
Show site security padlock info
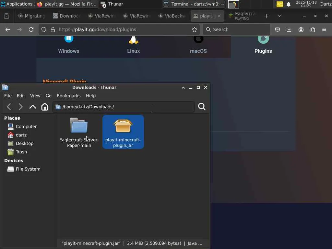(53, 30)
